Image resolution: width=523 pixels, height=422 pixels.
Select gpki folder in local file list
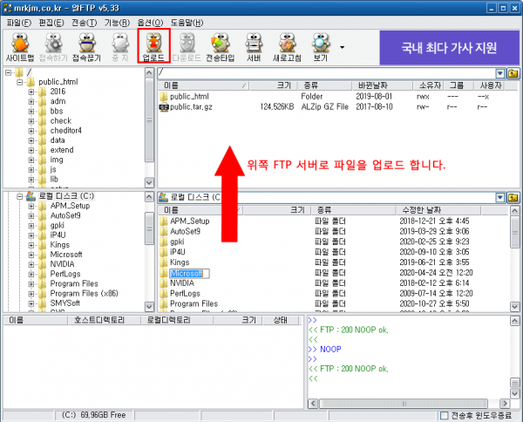177,242
